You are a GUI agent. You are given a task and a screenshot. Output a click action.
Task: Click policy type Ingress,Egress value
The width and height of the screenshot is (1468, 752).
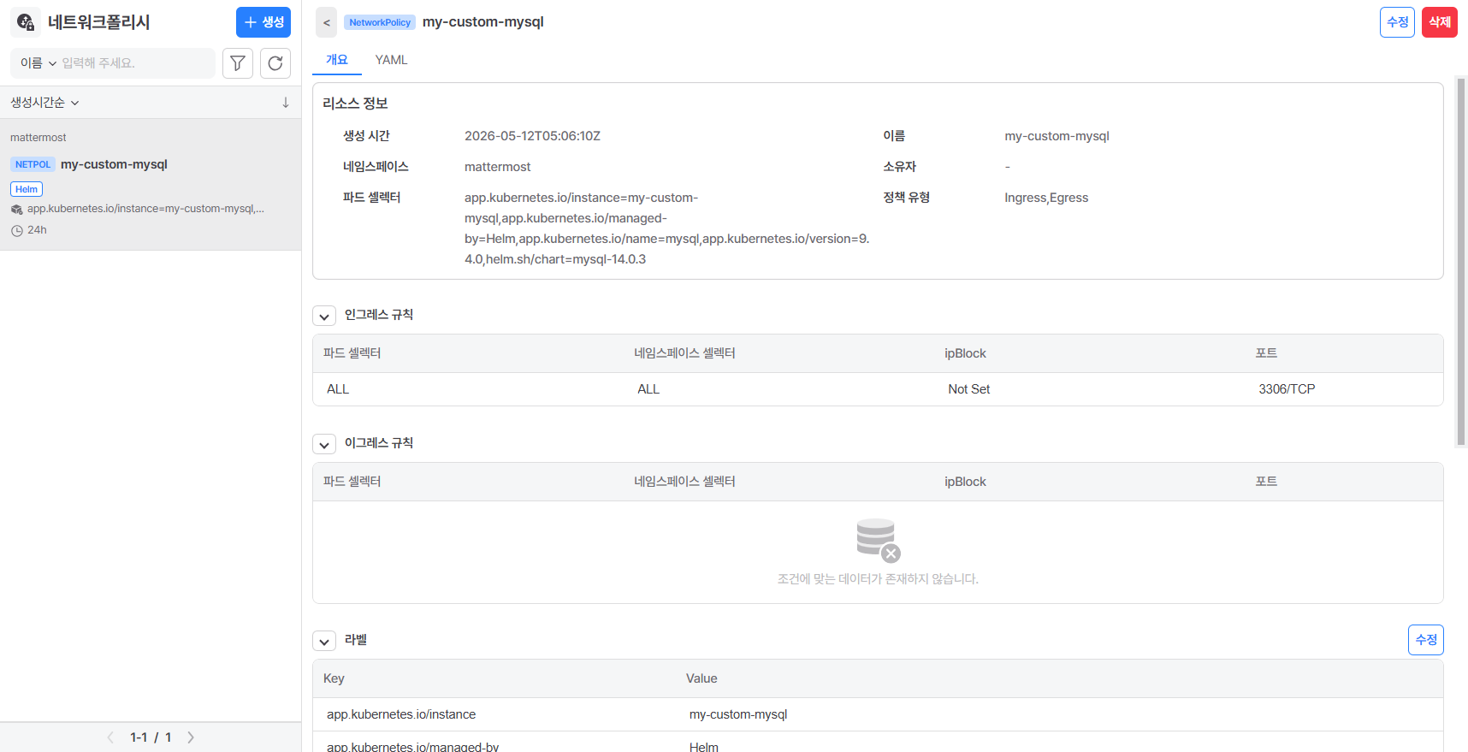[1046, 198]
